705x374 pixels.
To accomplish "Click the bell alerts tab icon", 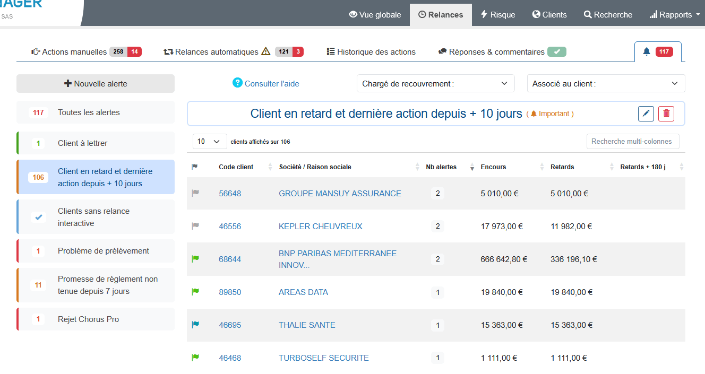I will click(646, 51).
